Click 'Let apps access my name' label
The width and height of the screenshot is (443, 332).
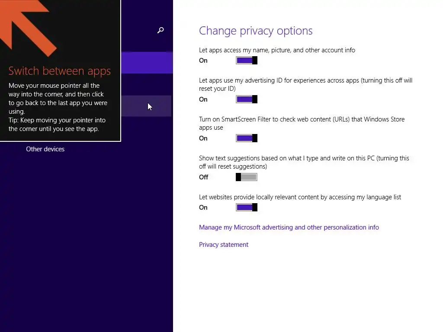[x=277, y=50]
